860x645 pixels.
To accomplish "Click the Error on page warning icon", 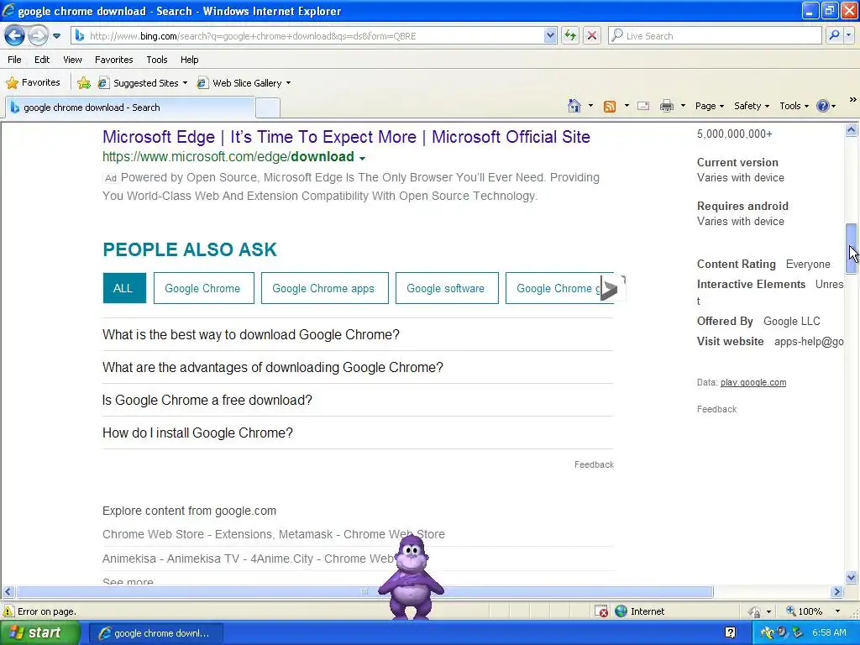I will pos(8,611).
